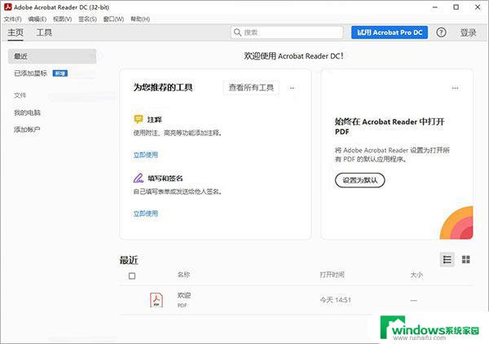
Task: Select 最近 in the sidebar
Action: (52, 56)
